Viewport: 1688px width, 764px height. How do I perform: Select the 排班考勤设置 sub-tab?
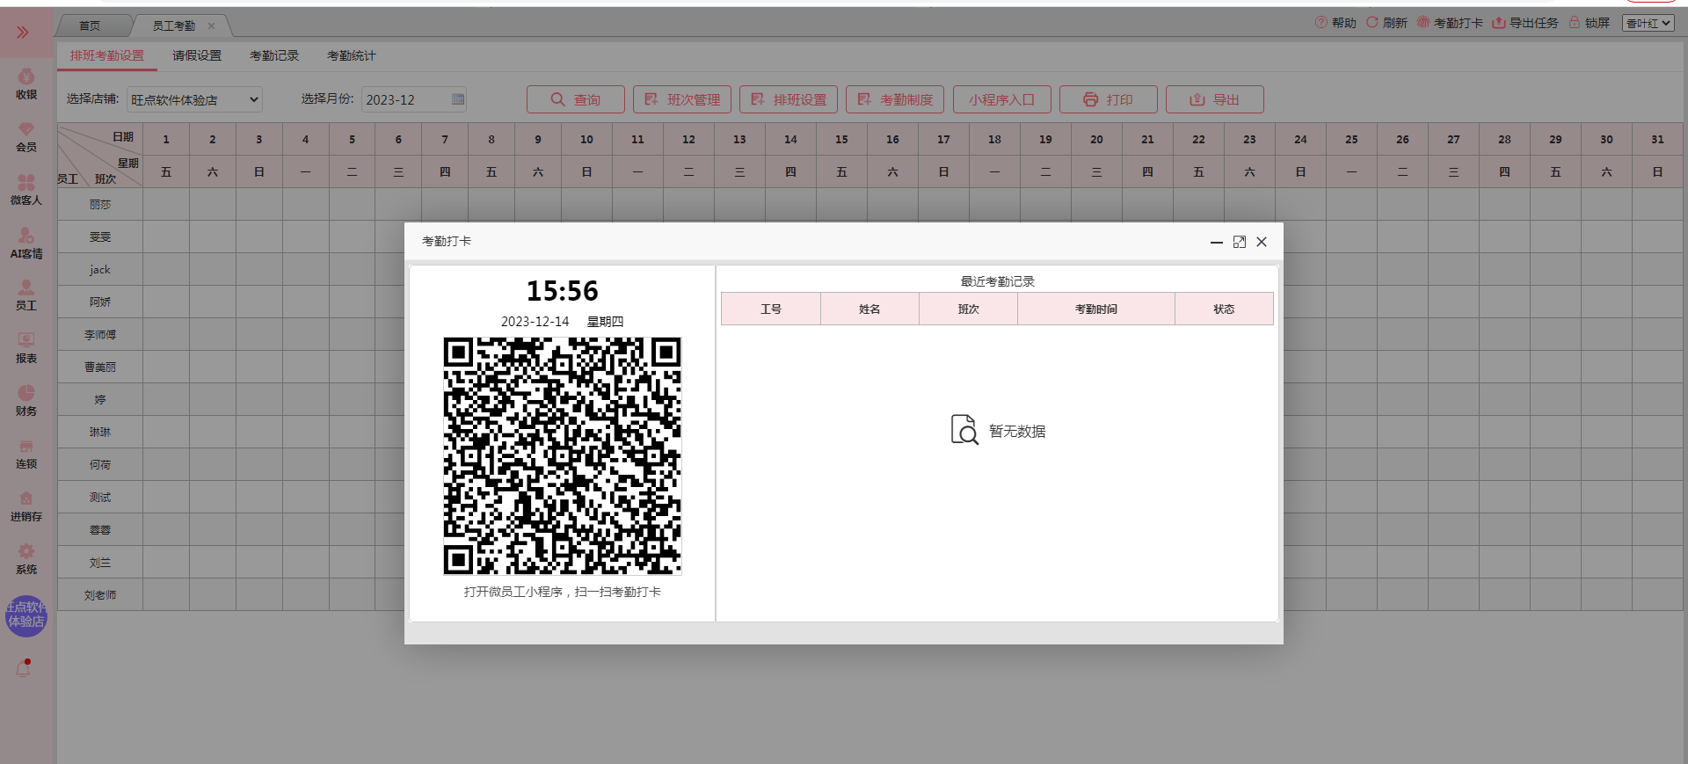pos(107,55)
